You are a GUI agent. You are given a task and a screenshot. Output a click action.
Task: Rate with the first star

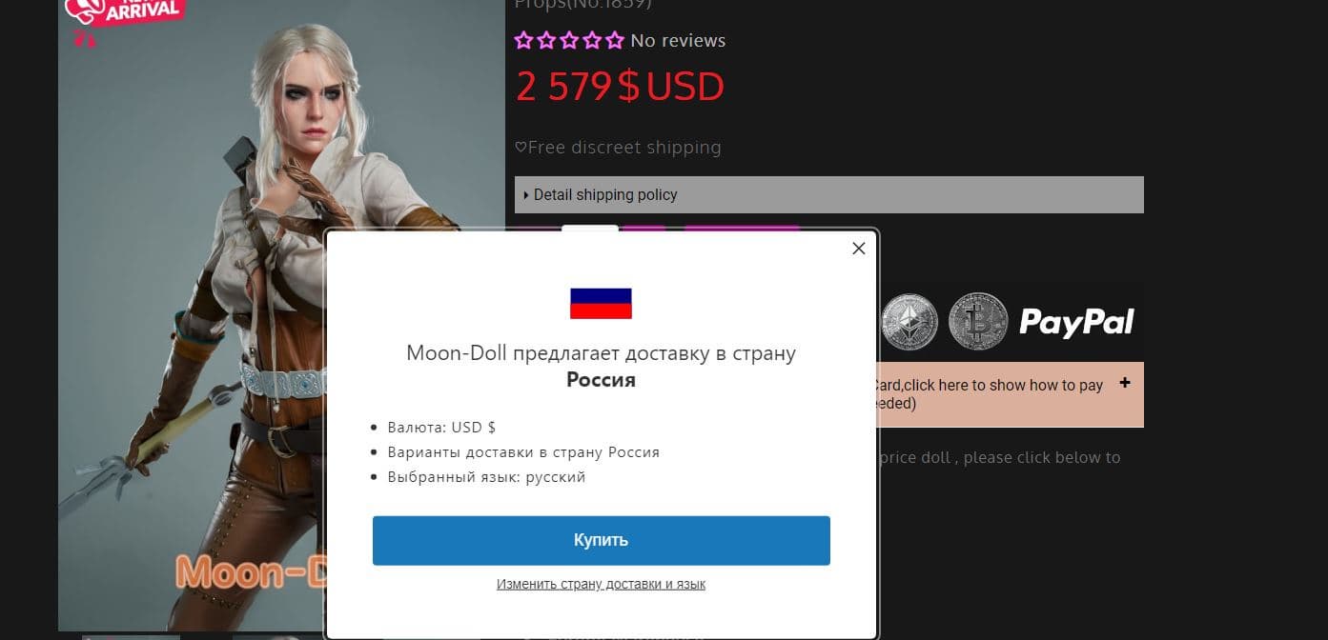click(523, 40)
